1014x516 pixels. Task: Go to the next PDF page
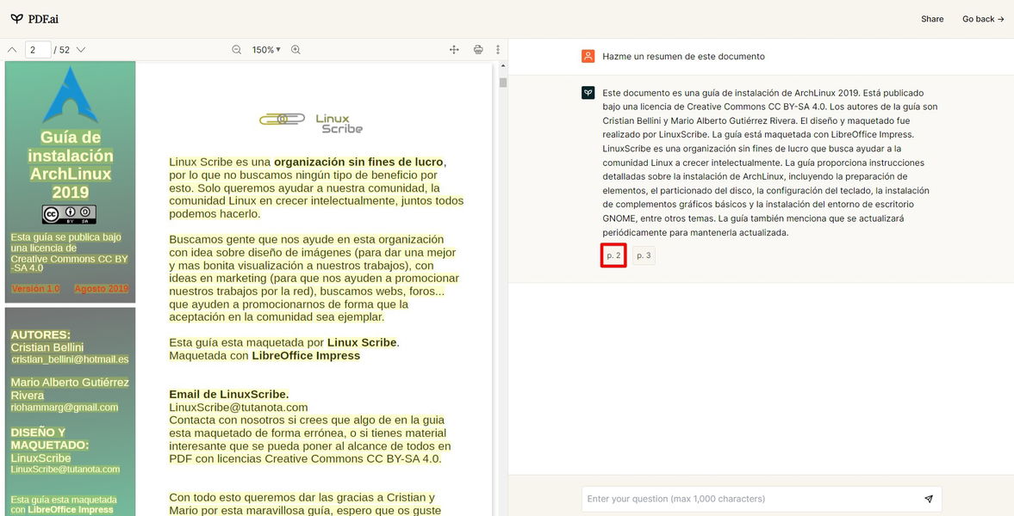[x=81, y=50]
